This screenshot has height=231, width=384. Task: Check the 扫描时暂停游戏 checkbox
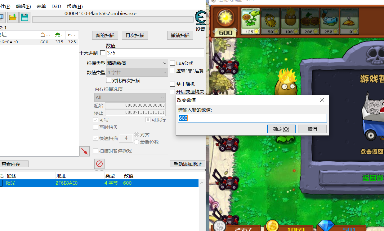pyautogui.click(x=96, y=151)
